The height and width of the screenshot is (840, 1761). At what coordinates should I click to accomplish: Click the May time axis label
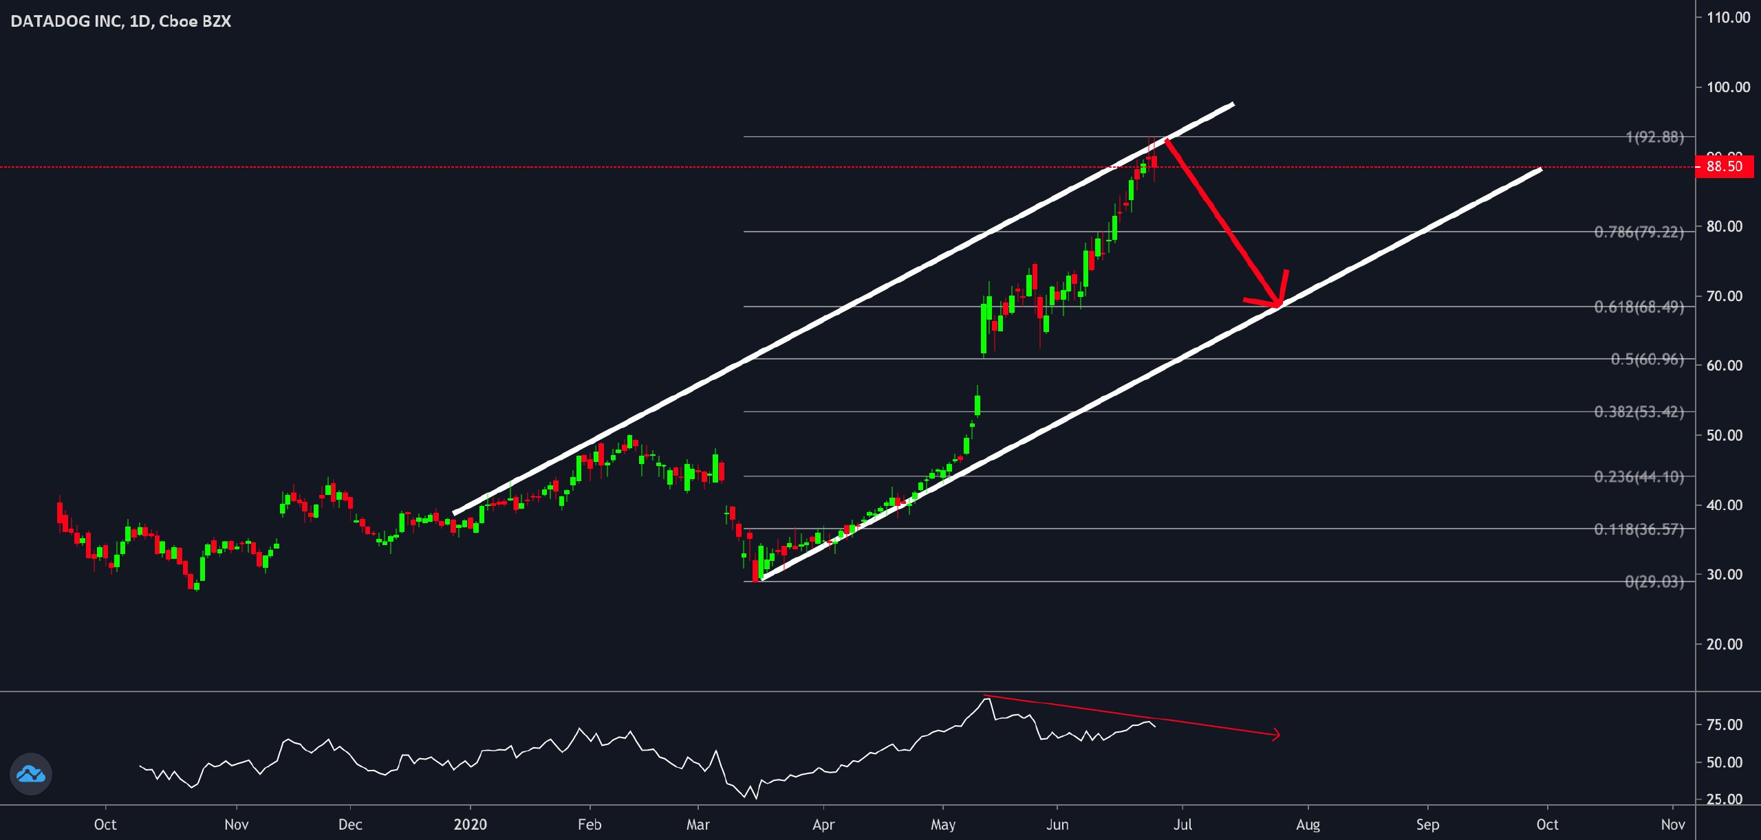click(943, 824)
